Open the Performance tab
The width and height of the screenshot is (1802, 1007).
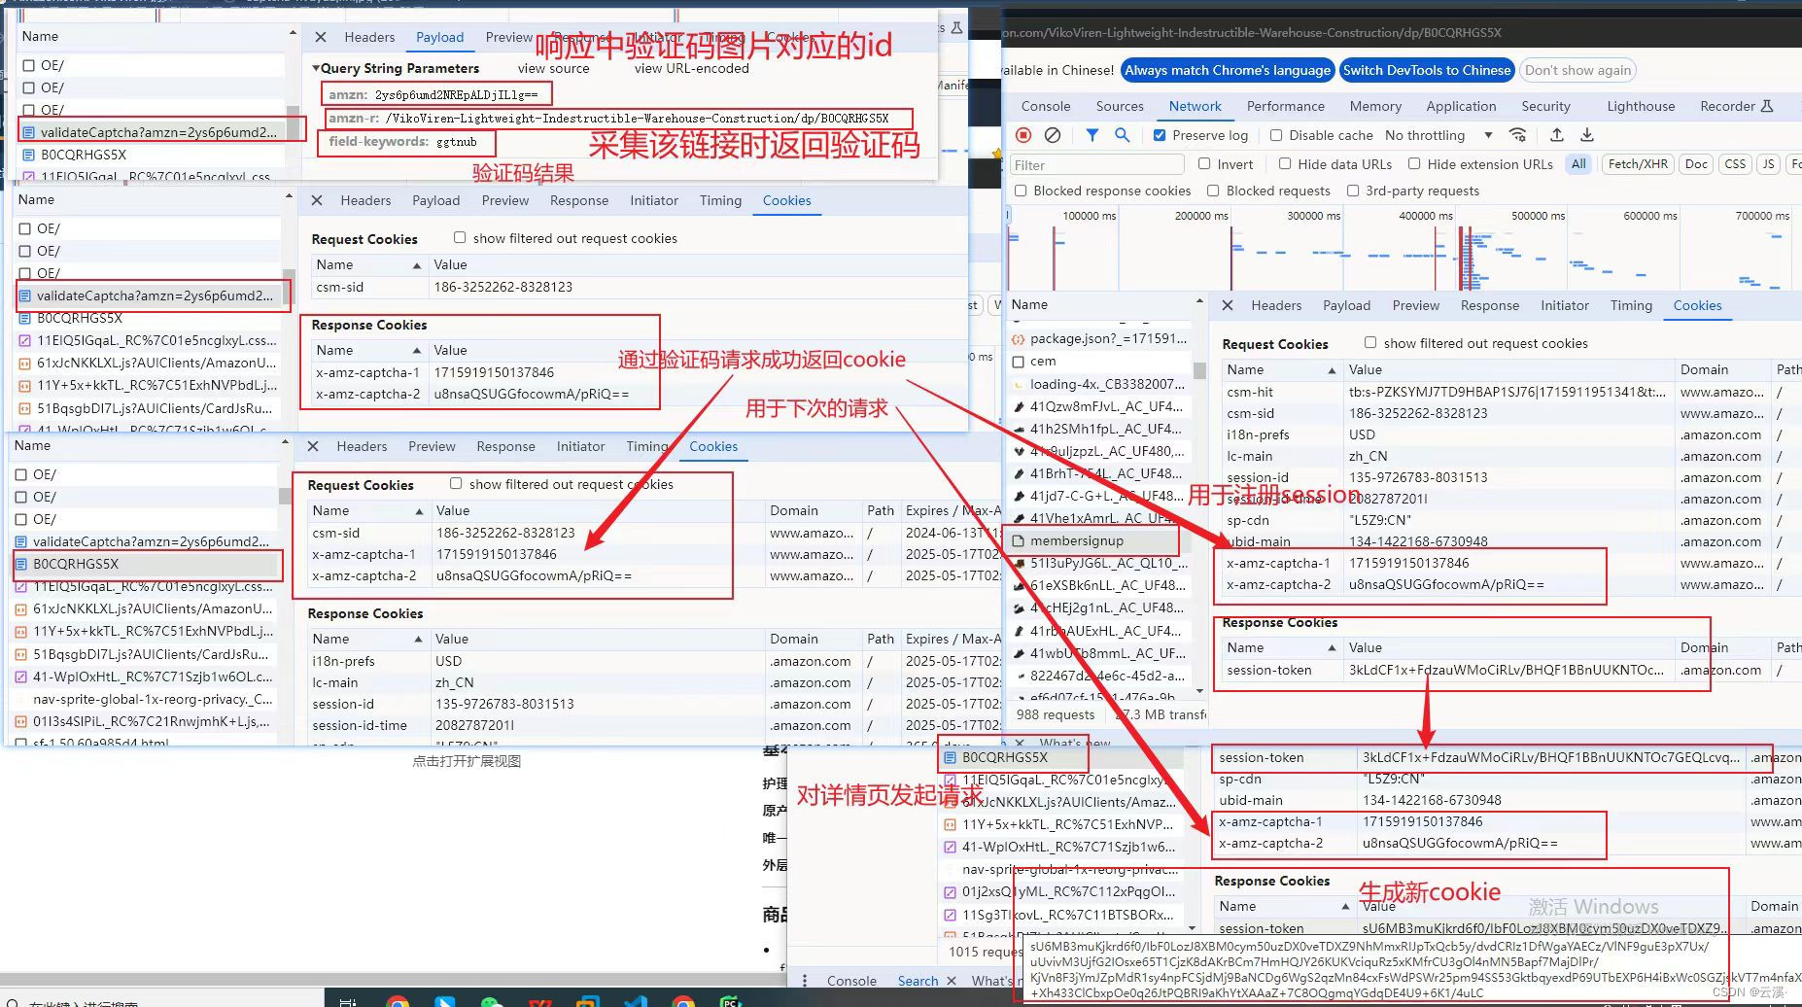pos(1285,106)
